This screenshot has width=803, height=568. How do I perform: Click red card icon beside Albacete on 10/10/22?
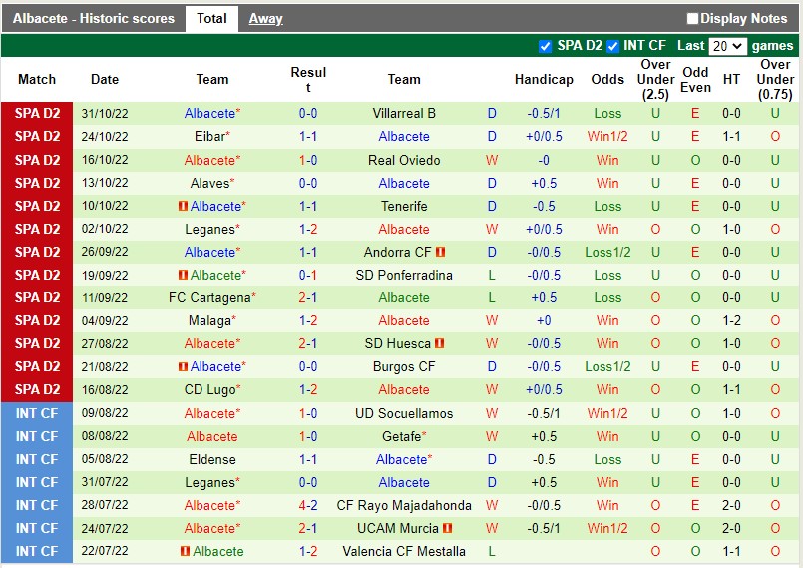183,206
